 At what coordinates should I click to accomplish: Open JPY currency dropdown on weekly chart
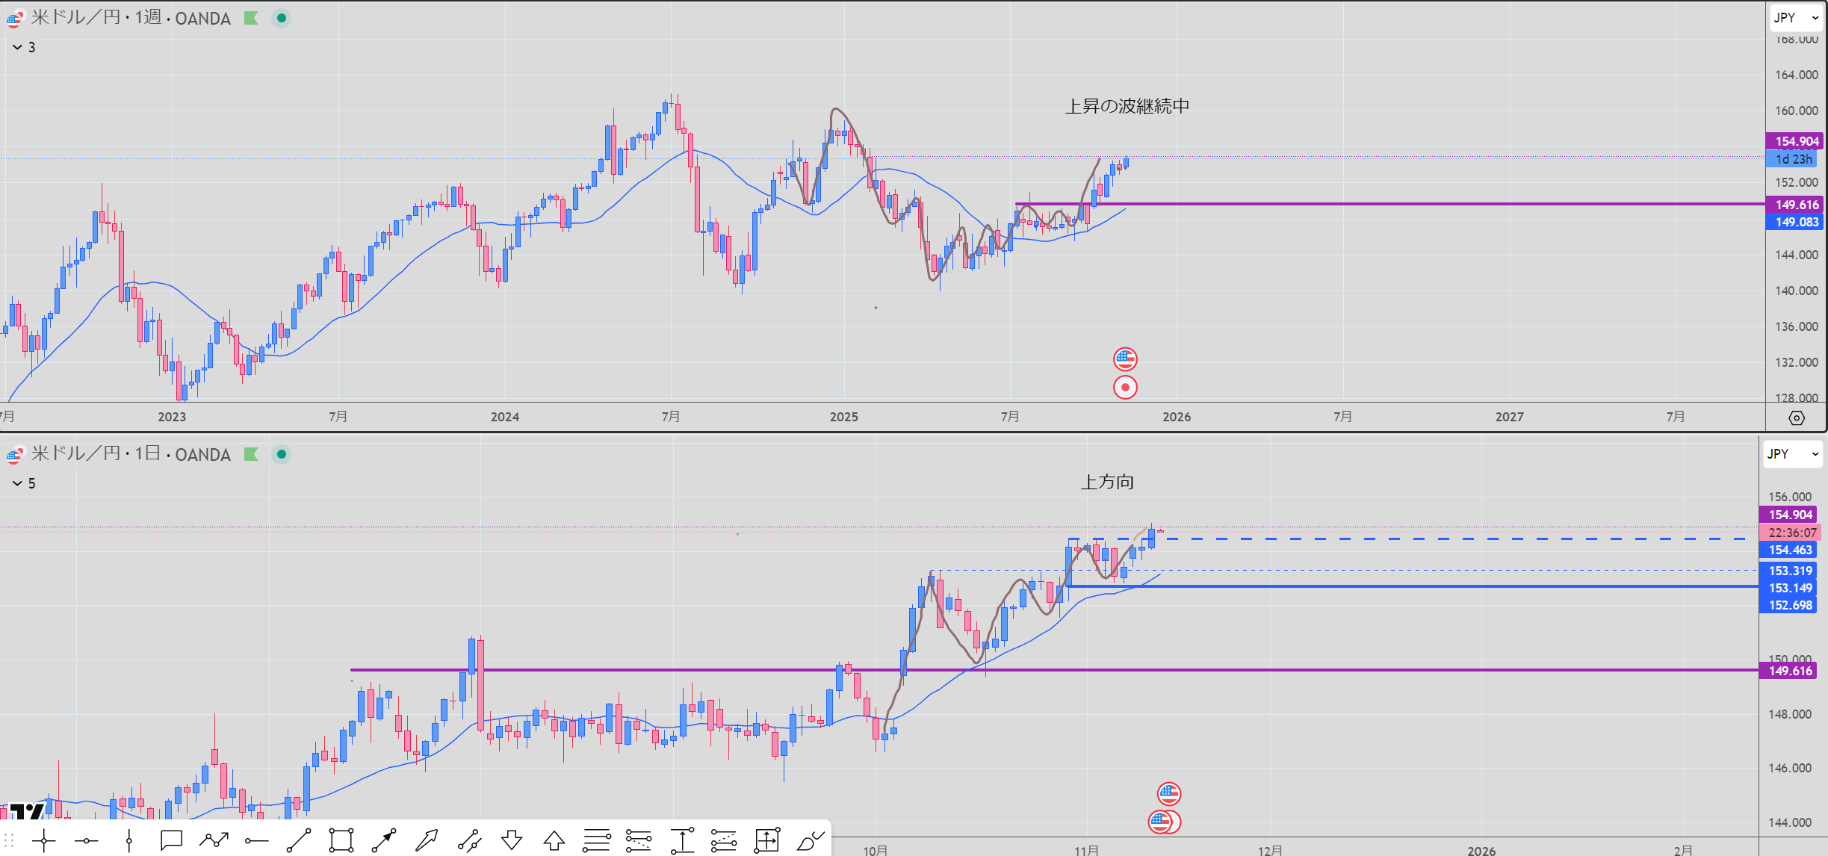1795,18
